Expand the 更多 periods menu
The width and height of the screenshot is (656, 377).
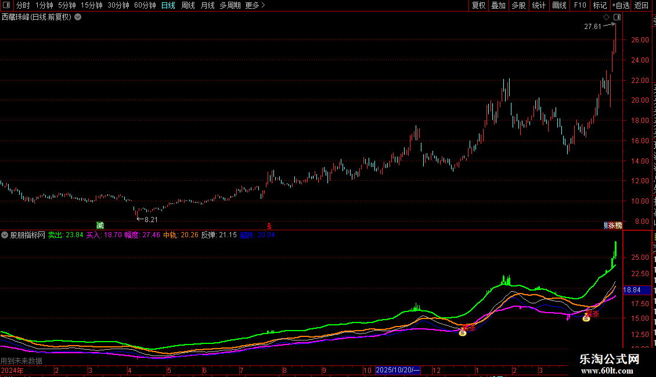pos(255,5)
